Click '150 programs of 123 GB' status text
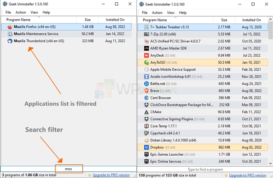Viewport: 273px width, 178px height. click(167, 175)
